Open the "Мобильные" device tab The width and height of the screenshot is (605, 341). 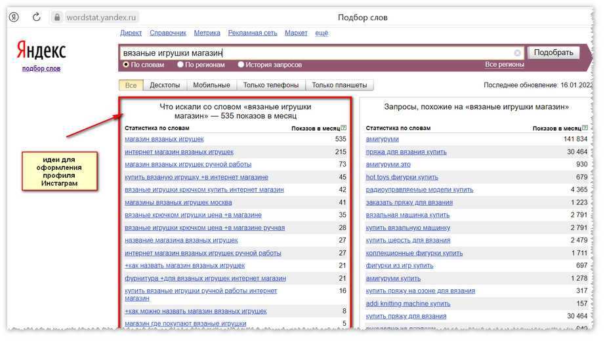pyautogui.click(x=211, y=85)
